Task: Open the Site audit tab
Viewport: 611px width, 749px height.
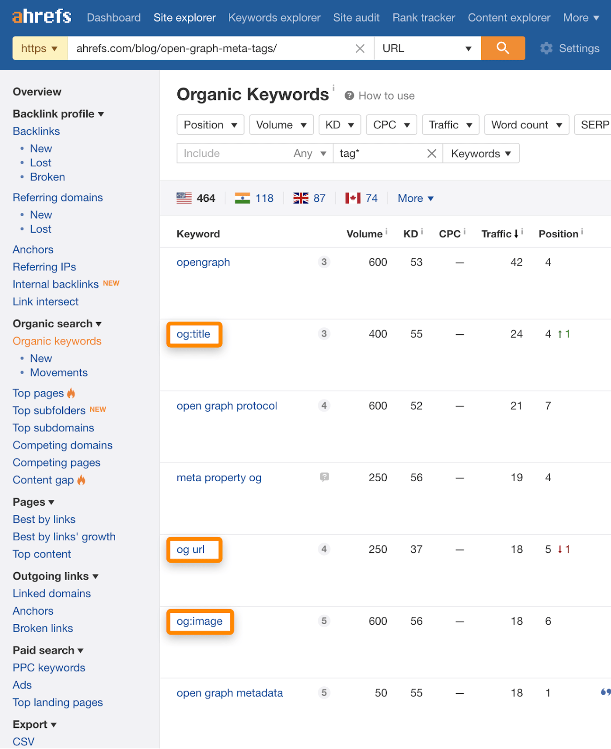Action: point(356,18)
